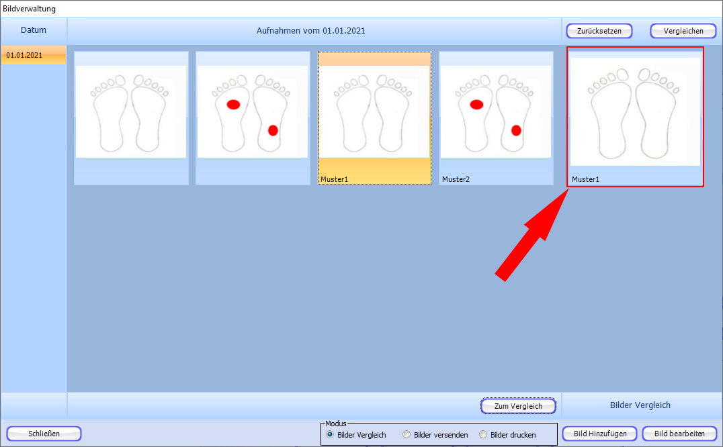Click the Modus group label
Screen dimensions: 723x447
335,424
